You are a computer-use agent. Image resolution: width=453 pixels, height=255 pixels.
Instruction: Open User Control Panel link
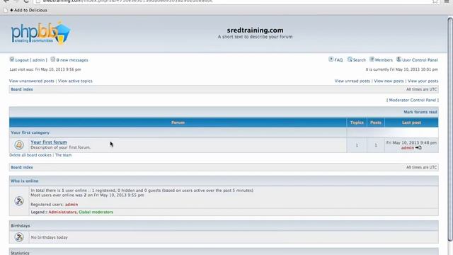point(420,60)
